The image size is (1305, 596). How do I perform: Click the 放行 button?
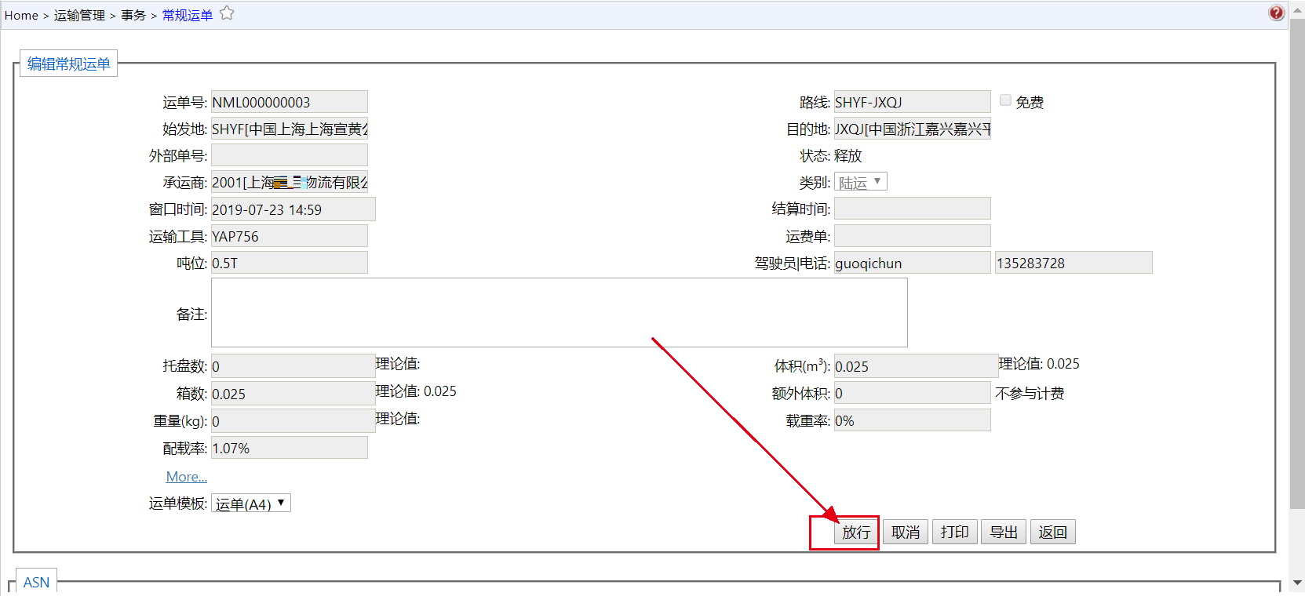coord(856,532)
